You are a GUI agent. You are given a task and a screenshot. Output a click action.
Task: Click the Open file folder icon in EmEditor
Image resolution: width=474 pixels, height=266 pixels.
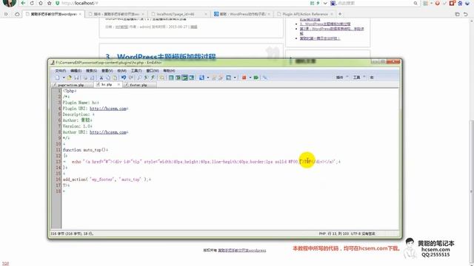69,78
